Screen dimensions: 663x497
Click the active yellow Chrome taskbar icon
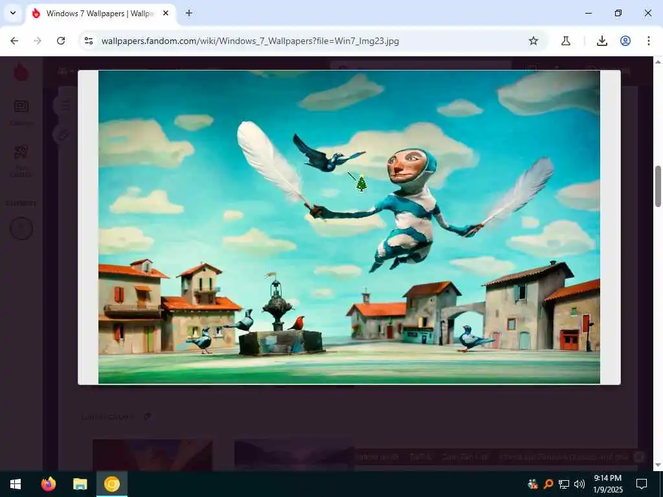click(111, 484)
